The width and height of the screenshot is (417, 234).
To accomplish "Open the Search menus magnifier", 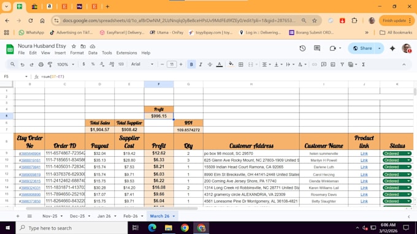I will click(12, 64).
